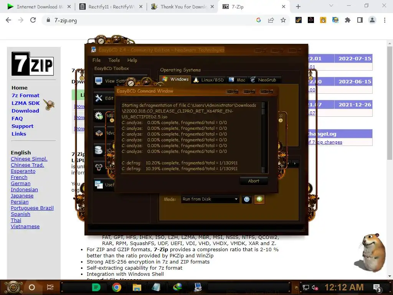Open Chrome profile avatar
Image resolution: width=393 pixels, height=295 pixels.
point(372,20)
